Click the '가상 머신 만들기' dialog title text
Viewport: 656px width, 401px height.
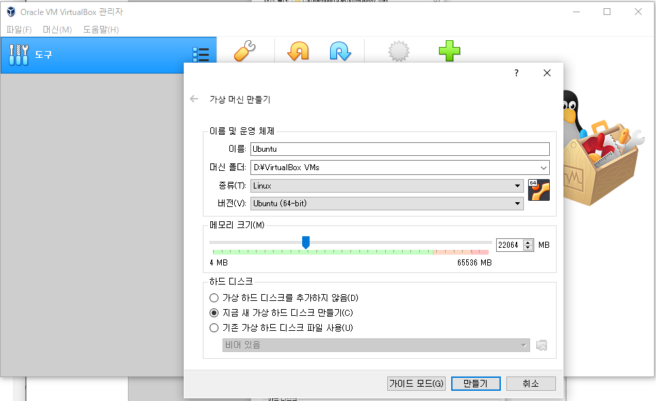coord(240,99)
